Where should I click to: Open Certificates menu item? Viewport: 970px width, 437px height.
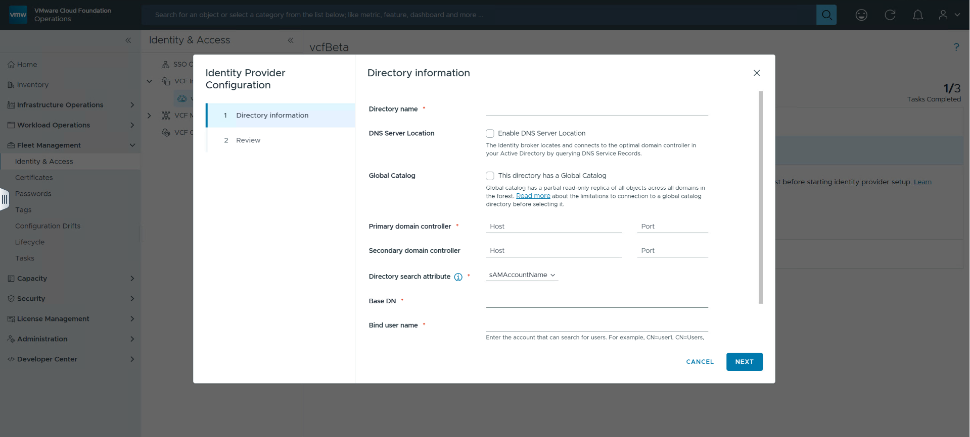(70, 178)
